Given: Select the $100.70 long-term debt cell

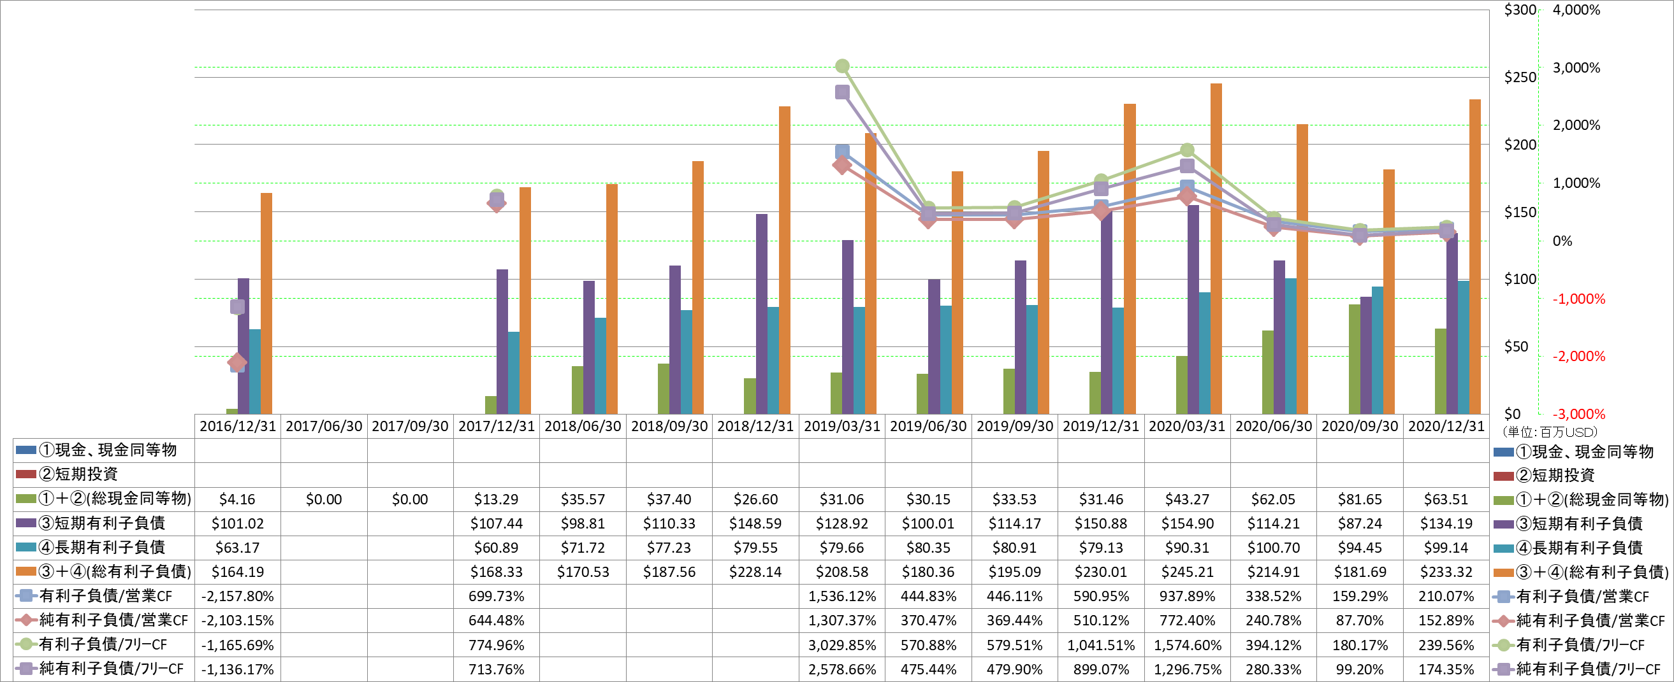Looking at the screenshot, I should [1274, 548].
